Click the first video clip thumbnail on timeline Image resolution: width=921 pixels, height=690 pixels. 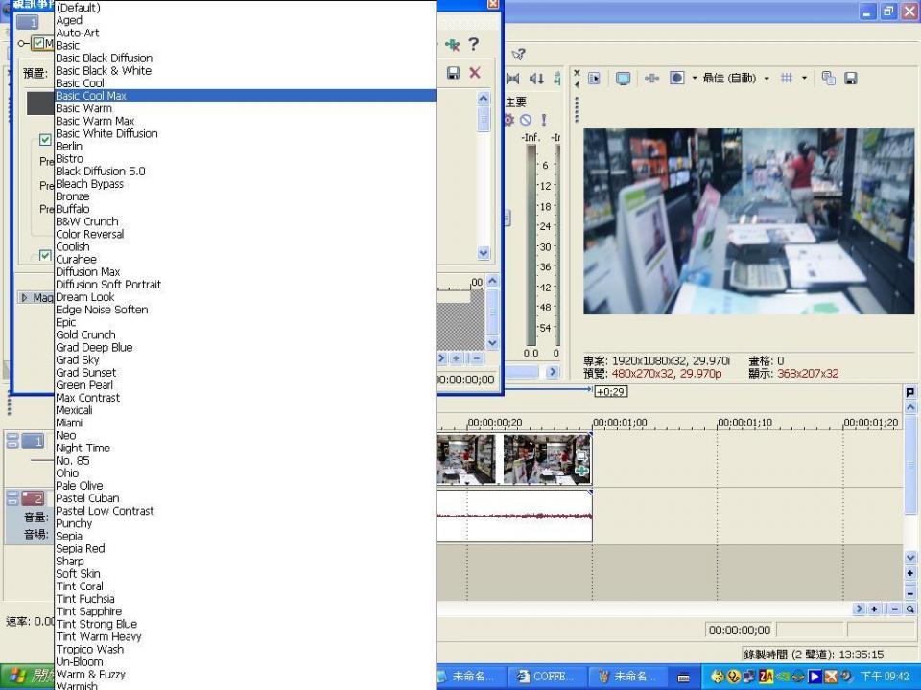coord(465,459)
